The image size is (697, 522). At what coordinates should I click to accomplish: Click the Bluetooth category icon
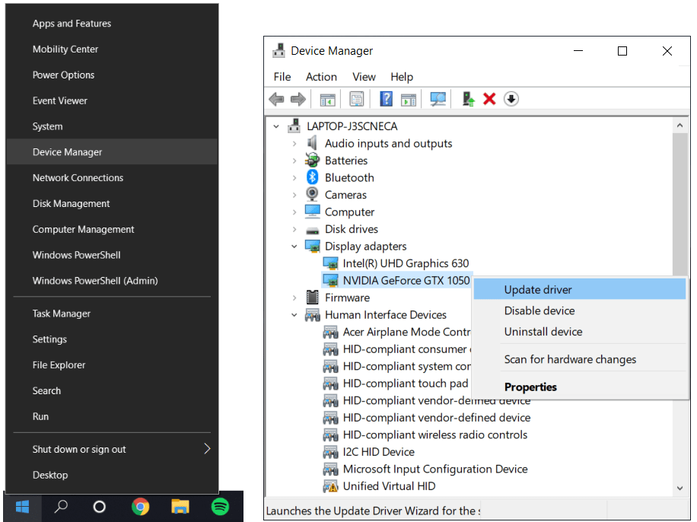(x=312, y=177)
